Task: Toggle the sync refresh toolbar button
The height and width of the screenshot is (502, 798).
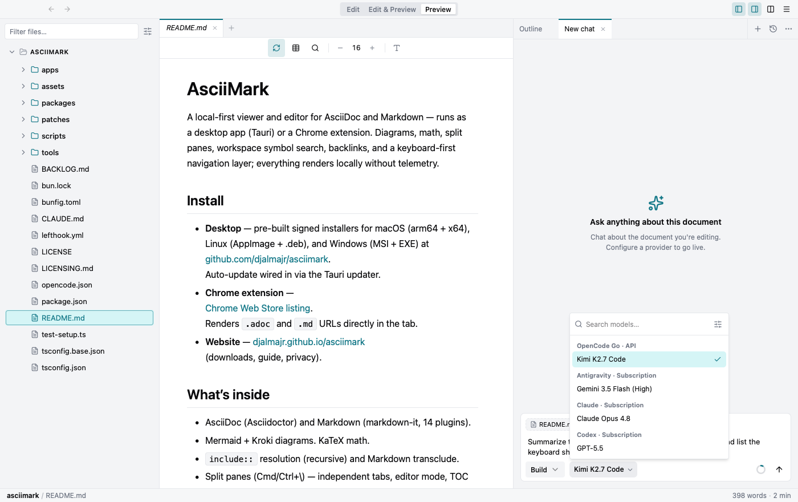Action: point(276,48)
